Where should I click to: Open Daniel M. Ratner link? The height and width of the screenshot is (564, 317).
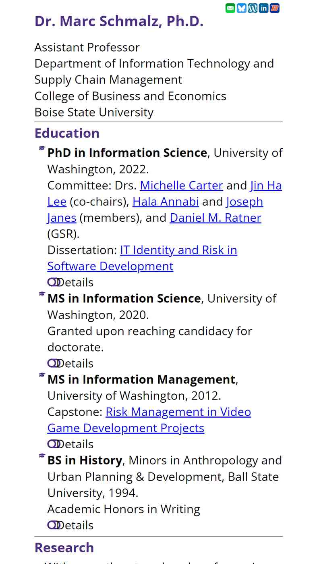215,218
